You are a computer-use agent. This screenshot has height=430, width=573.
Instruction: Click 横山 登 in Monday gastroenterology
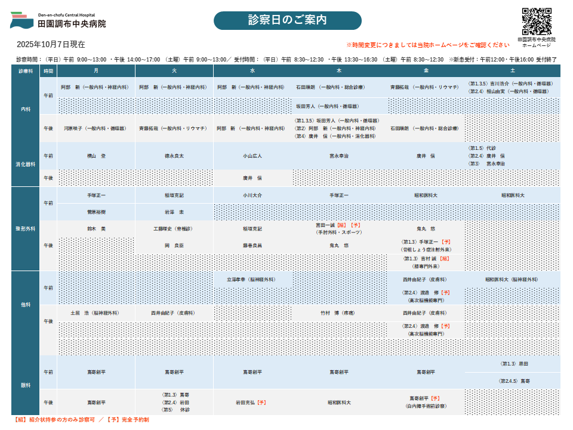tap(96, 155)
